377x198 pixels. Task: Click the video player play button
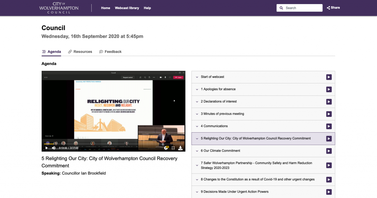coord(46,148)
